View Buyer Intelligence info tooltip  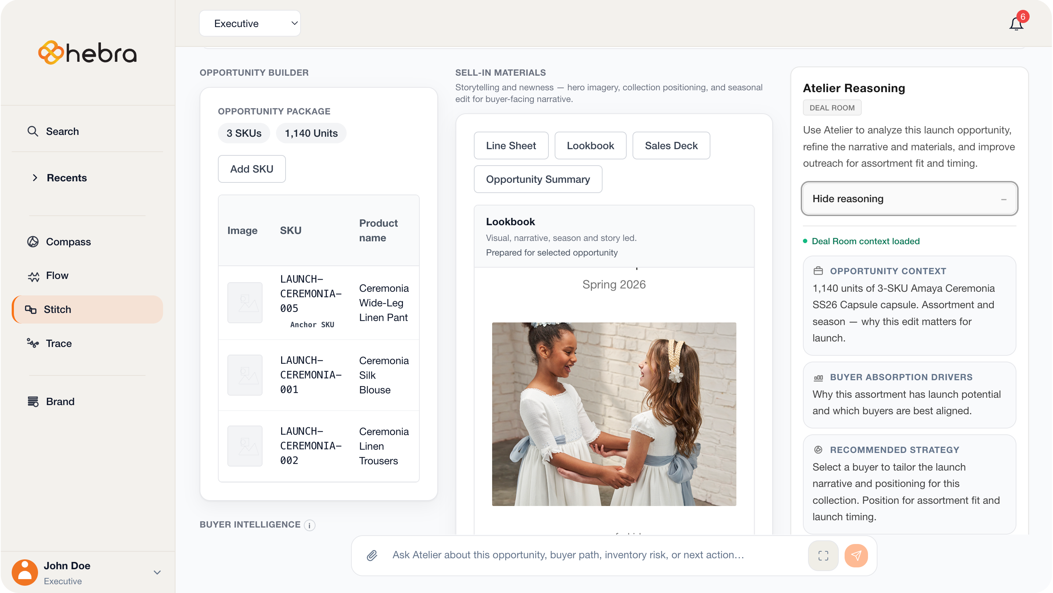(x=309, y=525)
